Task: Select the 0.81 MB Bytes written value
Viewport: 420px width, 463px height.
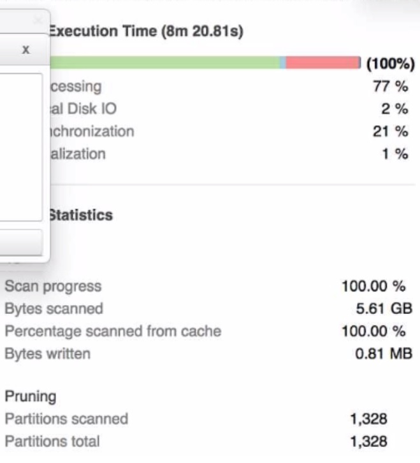Action: (x=384, y=353)
